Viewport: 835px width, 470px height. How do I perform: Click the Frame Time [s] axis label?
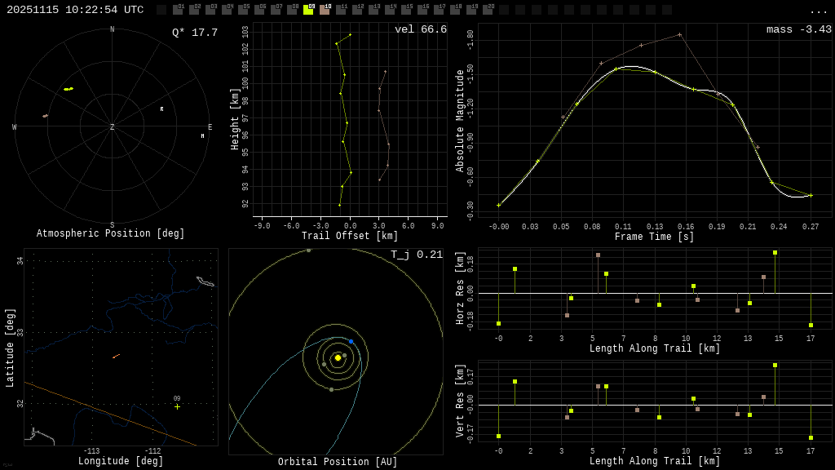(655, 237)
